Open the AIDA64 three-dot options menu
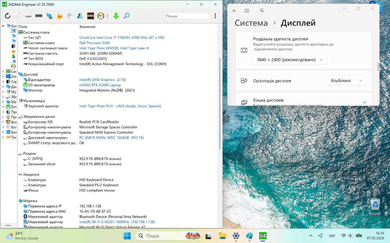 [215, 16]
